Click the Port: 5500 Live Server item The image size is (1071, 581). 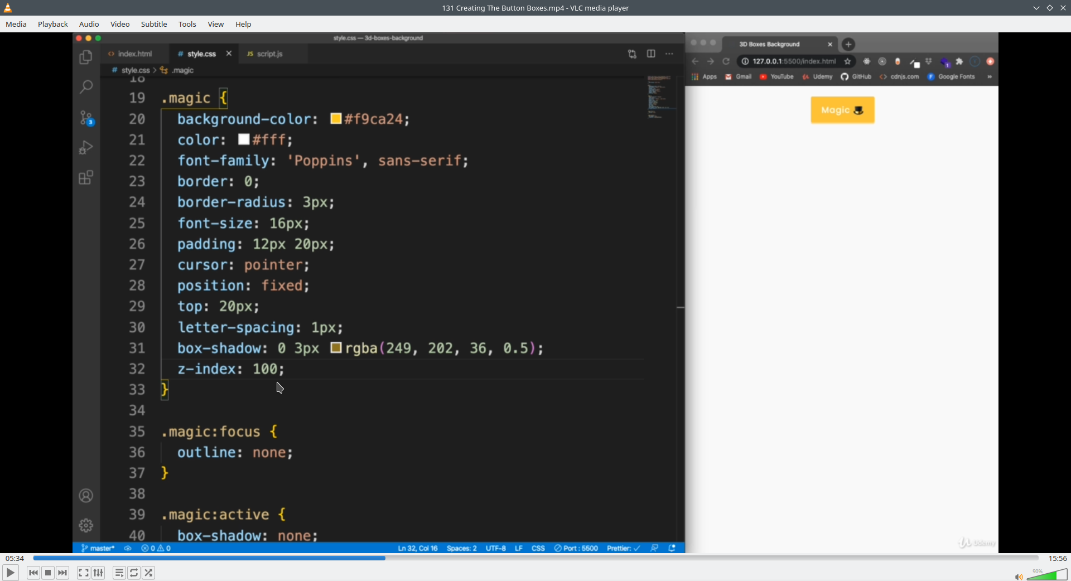tap(576, 548)
